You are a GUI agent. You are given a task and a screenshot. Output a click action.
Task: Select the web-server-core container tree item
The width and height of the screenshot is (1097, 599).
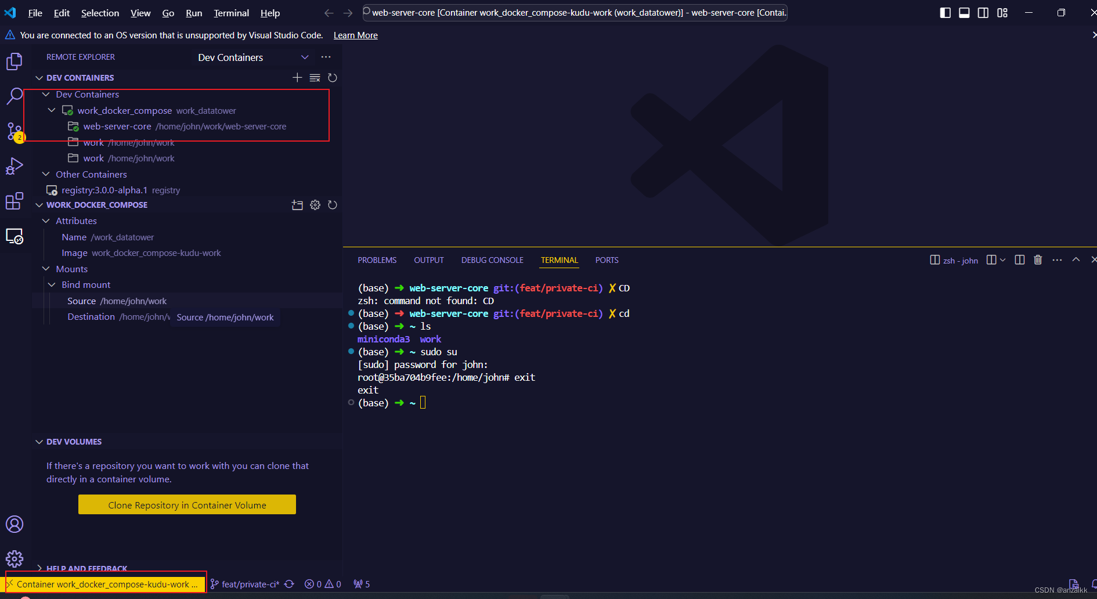click(x=117, y=126)
